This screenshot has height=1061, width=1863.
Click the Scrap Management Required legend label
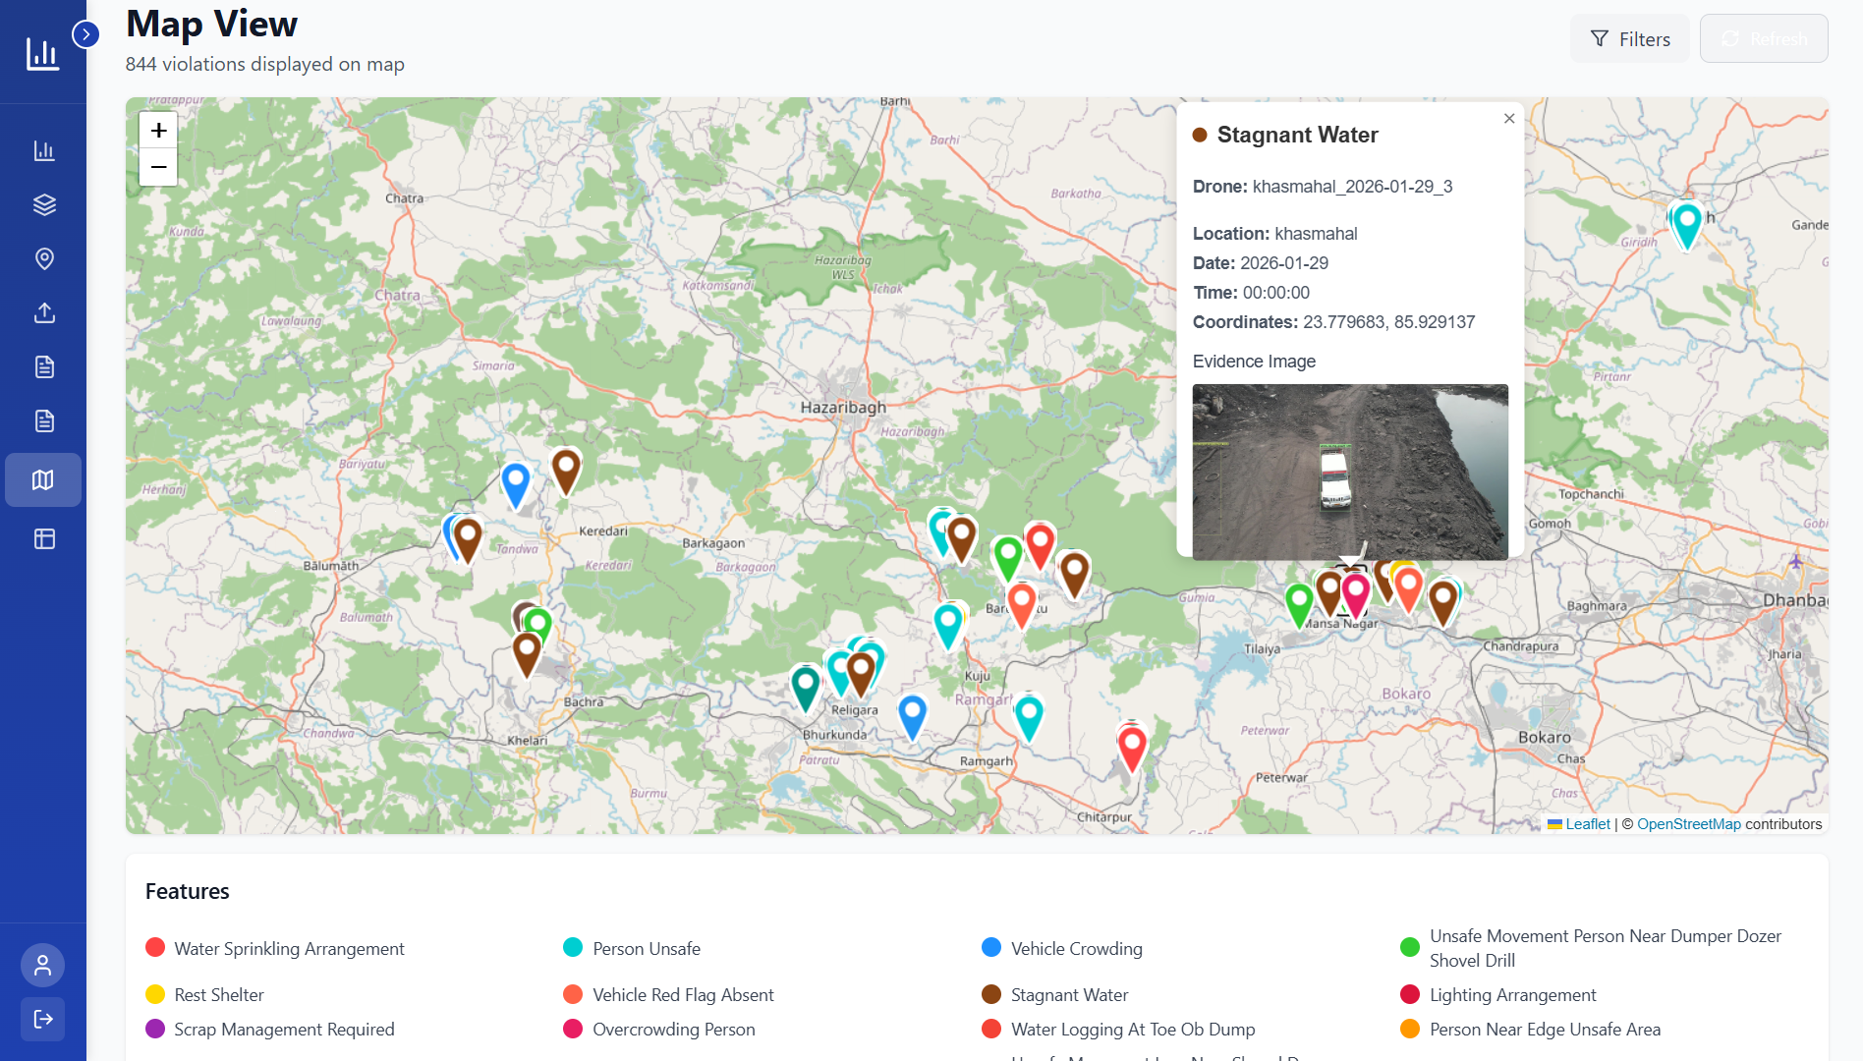tap(284, 1029)
